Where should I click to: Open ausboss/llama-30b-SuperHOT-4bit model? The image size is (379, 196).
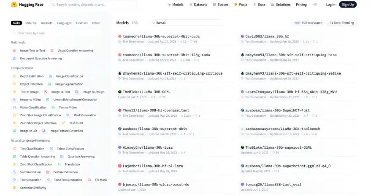coord(277,110)
